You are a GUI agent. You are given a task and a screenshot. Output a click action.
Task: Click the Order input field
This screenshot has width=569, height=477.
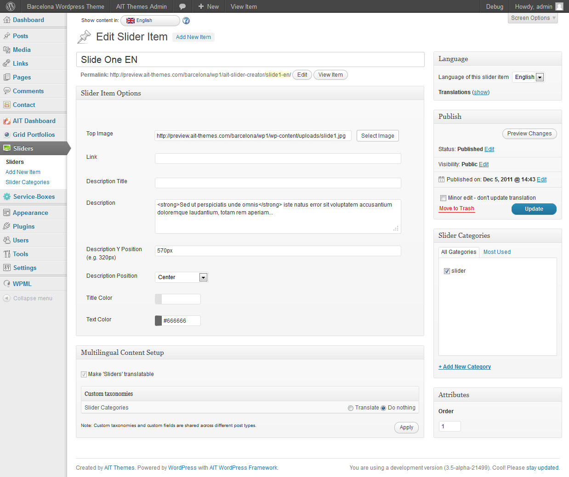tap(450, 426)
